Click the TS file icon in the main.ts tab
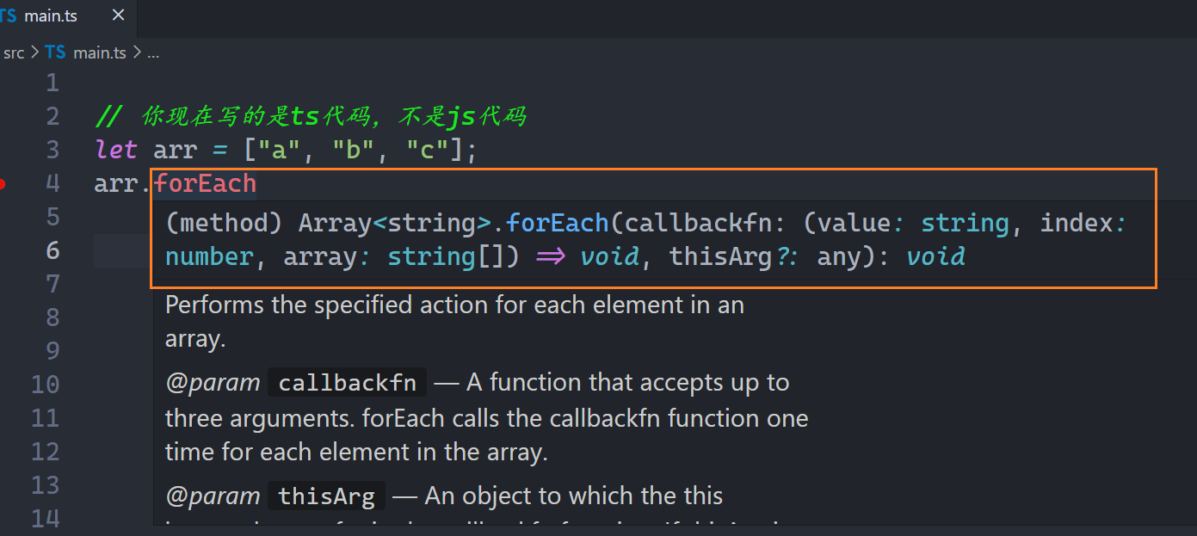This screenshot has height=536, width=1197. [x=9, y=15]
